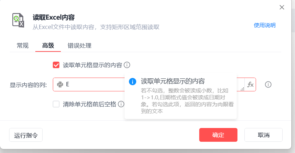Click the 显示内容的列 field label
This screenshot has width=295, height=153.
coord(28,85)
